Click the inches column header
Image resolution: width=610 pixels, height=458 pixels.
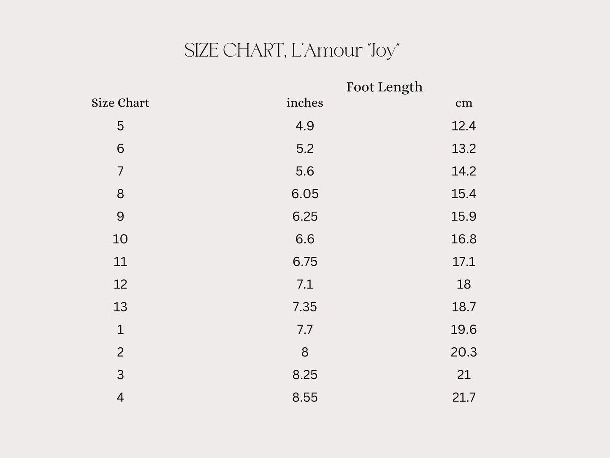pyautogui.click(x=305, y=103)
